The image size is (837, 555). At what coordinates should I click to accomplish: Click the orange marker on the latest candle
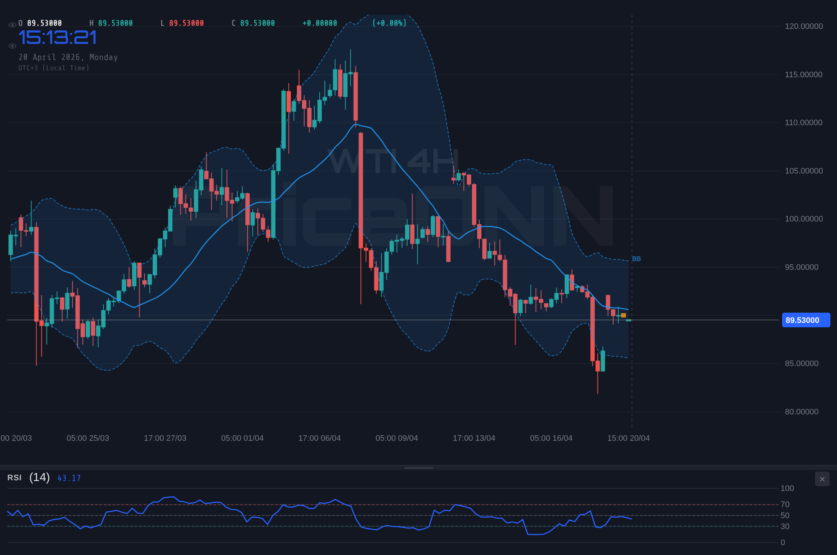[x=624, y=315]
